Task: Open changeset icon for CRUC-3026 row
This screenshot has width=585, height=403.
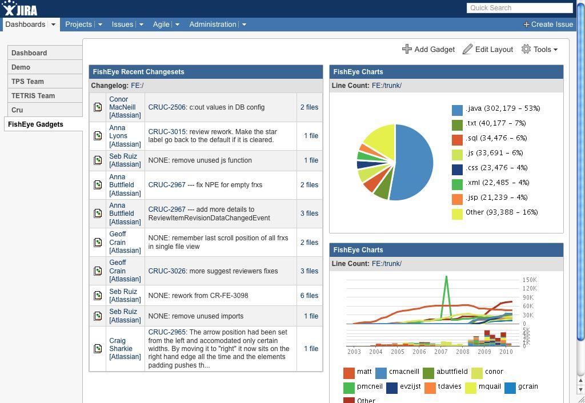Action: coord(98,271)
